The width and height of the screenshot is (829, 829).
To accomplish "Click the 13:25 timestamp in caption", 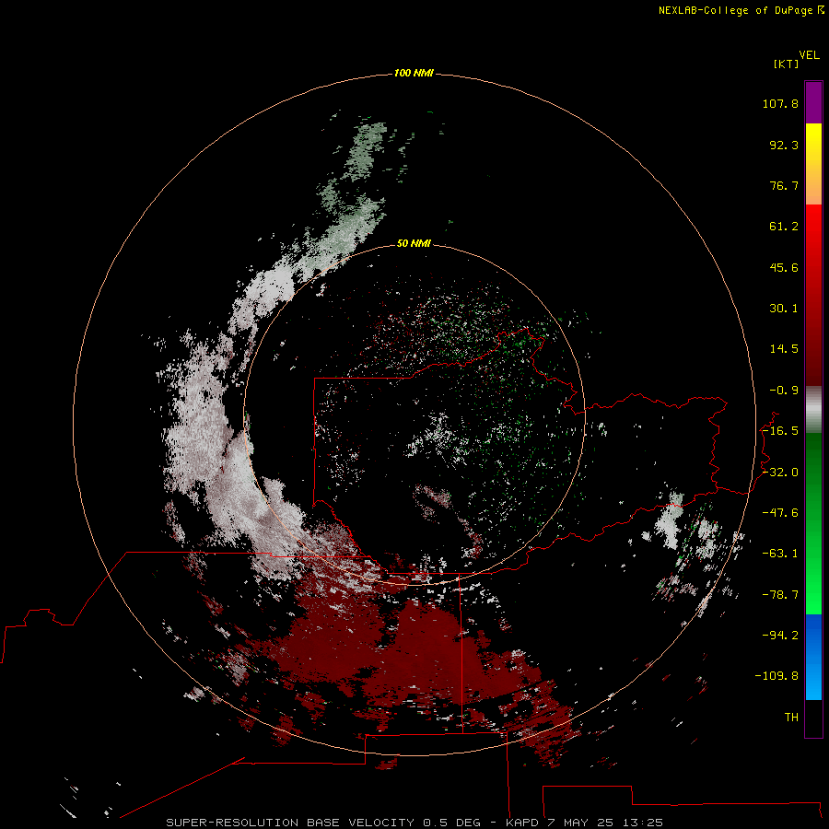I will coord(644,823).
